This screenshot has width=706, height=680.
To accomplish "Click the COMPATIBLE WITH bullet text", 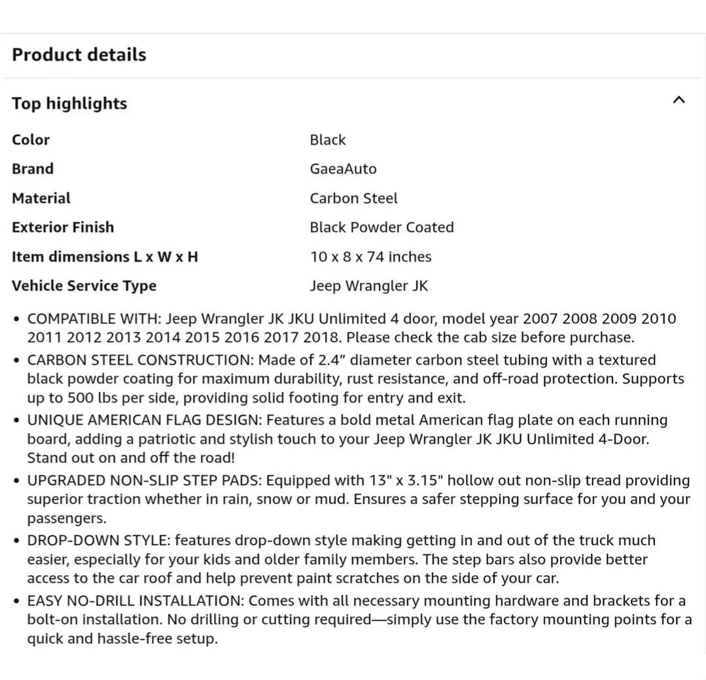I will click(351, 329).
